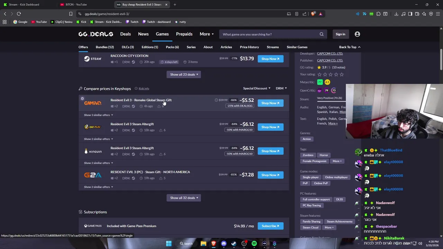Open the browser downloads icon
The height and width of the screenshot is (249, 443).
pyautogui.click(x=396, y=14)
